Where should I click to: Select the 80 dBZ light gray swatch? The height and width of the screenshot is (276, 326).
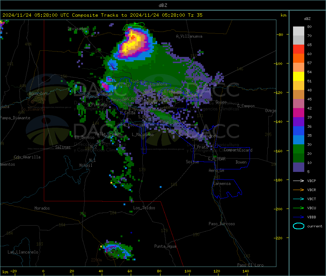coord(298,31)
